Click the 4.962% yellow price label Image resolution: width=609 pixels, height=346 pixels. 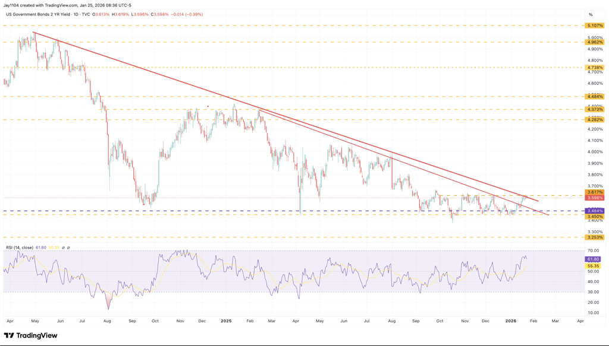[x=595, y=42]
